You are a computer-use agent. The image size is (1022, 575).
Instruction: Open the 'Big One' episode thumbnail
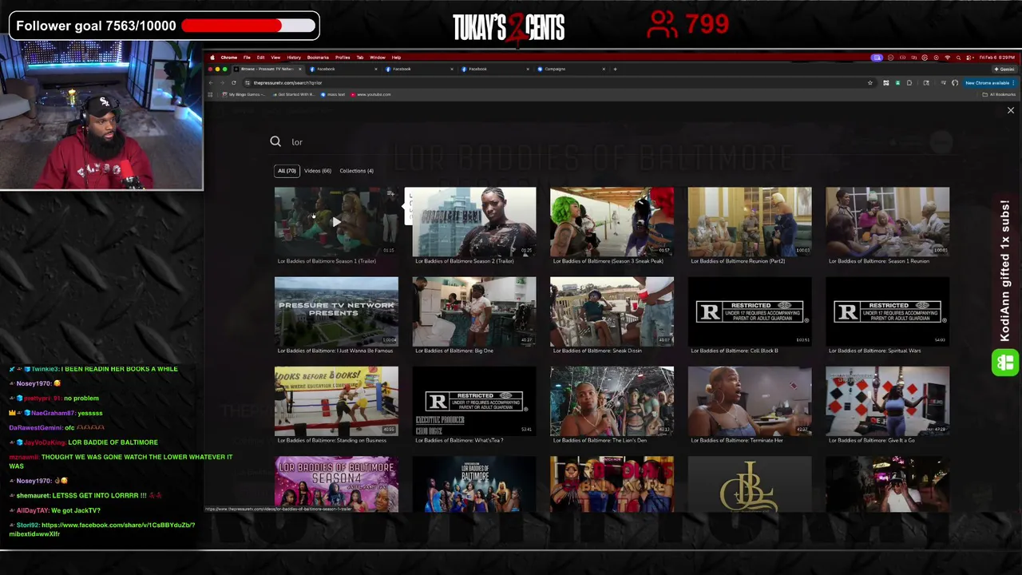[x=474, y=311]
